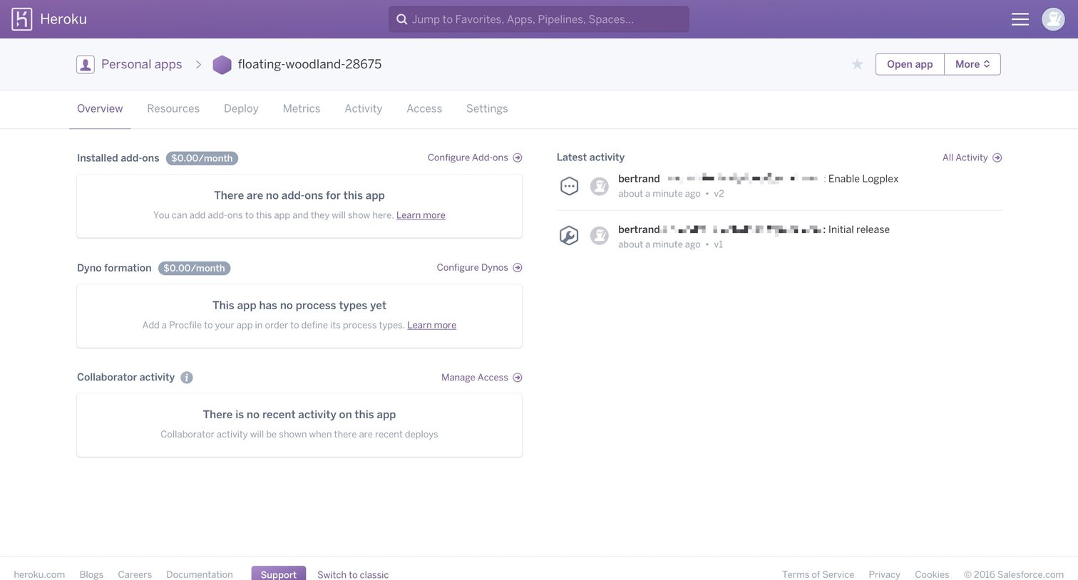Screen dimensions: 1078x580
Task: Open heroku.com footer link
Action: click(39, 574)
